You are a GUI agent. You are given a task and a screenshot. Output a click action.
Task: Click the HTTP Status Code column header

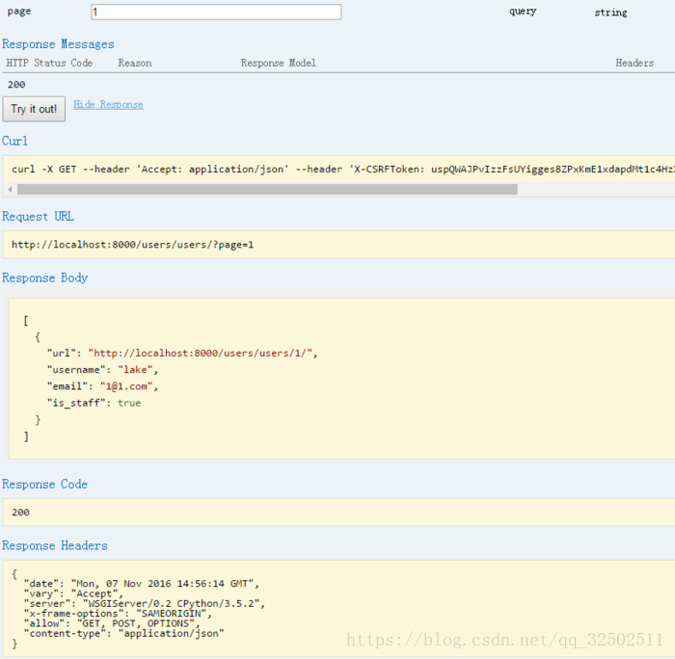click(49, 63)
